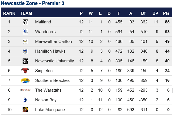Click the Newcastle Zone - Premier 3 heading

[33, 3]
